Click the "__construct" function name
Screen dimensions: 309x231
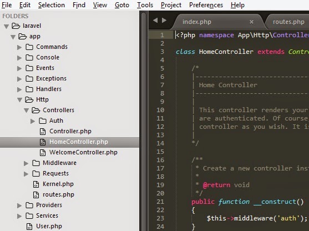click(275, 202)
